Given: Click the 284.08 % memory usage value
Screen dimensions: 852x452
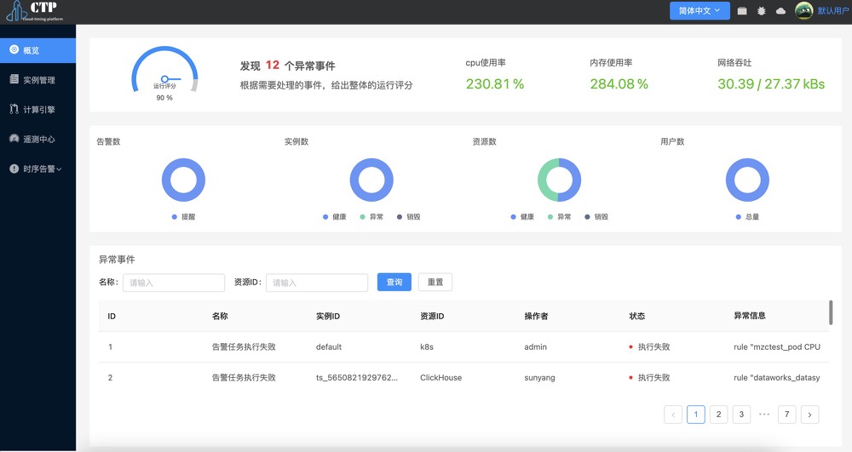Looking at the screenshot, I should coord(619,84).
